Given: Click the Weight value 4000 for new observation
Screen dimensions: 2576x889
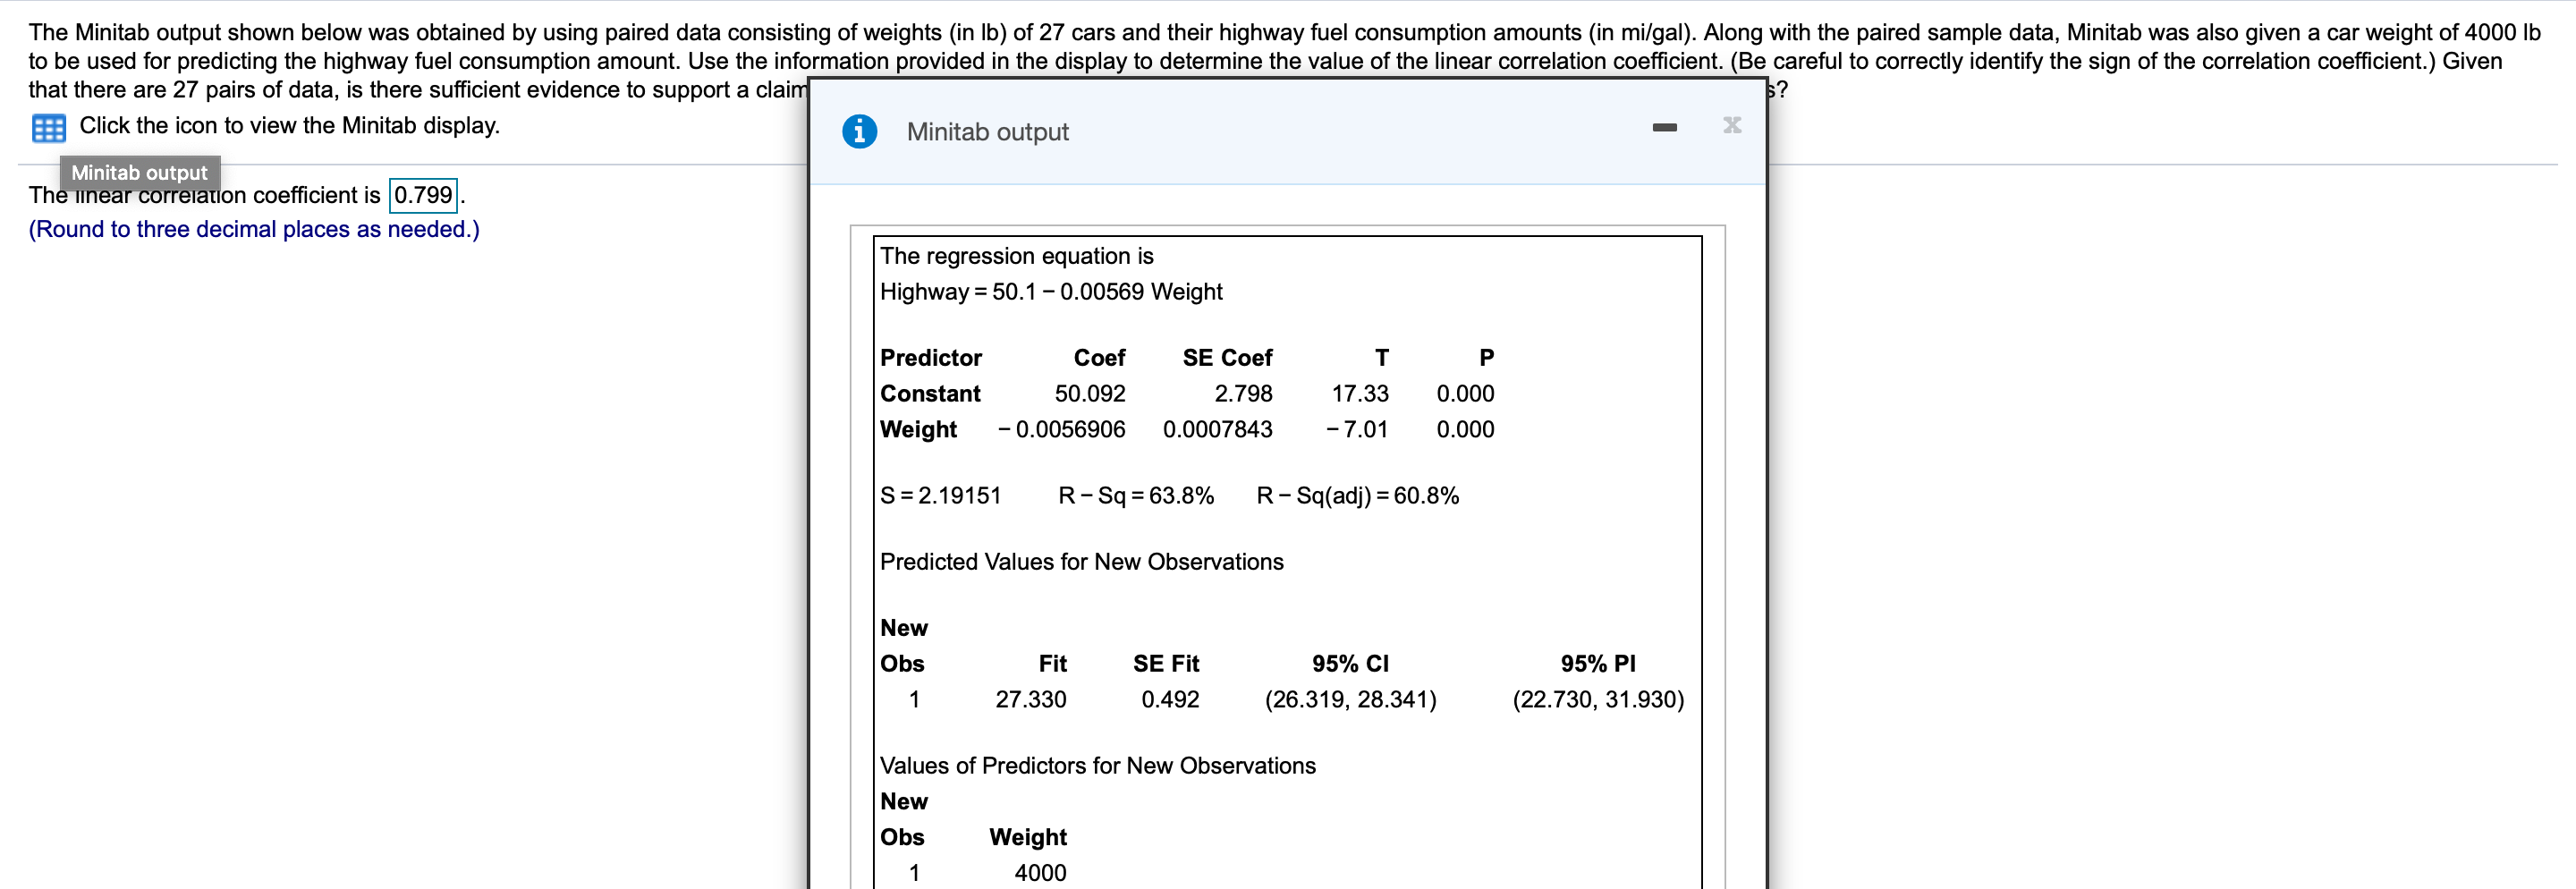Looking at the screenshot, I should tap(1039, 872).
